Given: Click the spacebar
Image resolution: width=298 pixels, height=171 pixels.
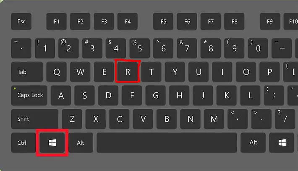Looking at the screenshot, I should [167, 143].
